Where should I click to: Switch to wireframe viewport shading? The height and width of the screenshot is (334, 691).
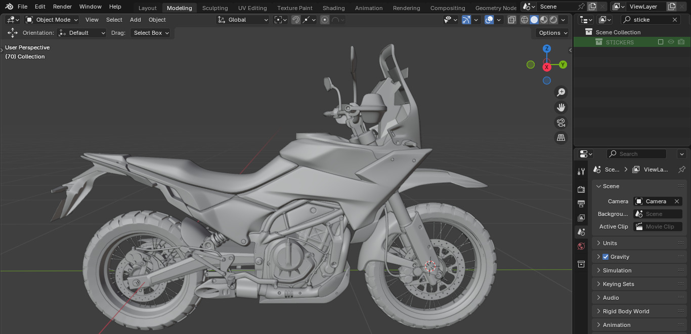coord(525,20)
